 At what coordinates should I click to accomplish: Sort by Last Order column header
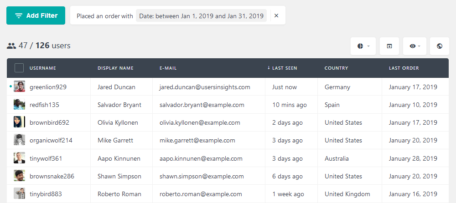click(404, 68)
